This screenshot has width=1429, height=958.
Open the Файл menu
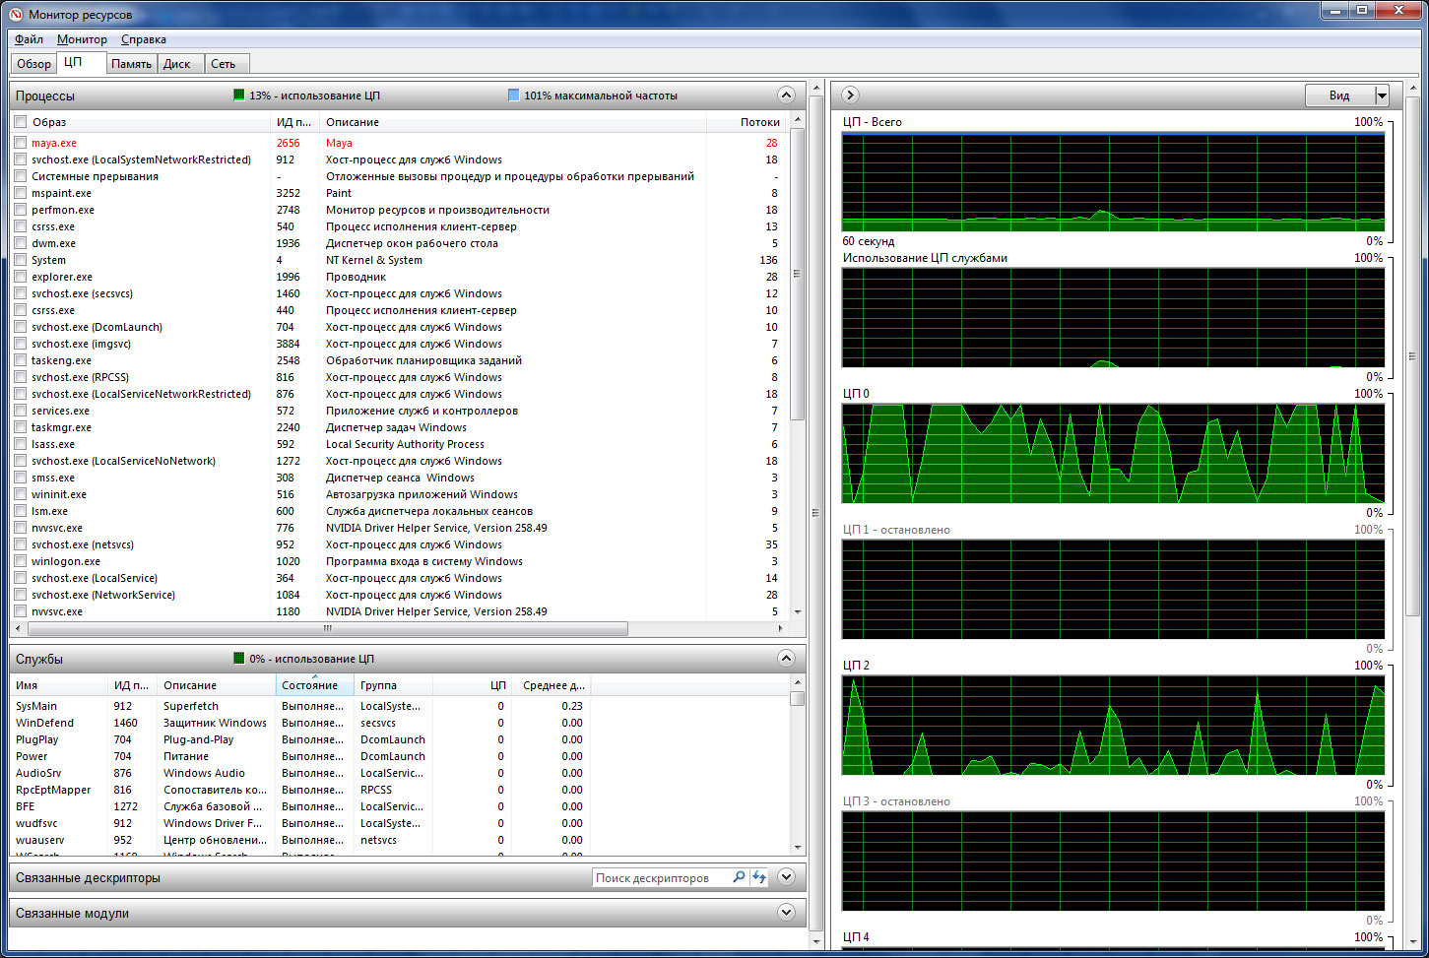29,39
